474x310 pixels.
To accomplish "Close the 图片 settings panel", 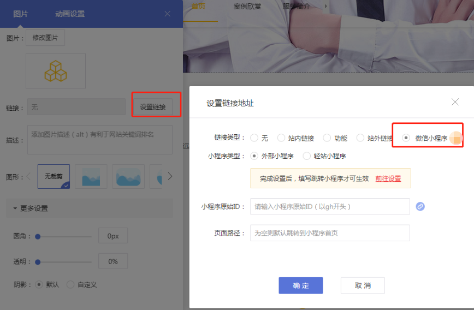I will coord(168,14).
